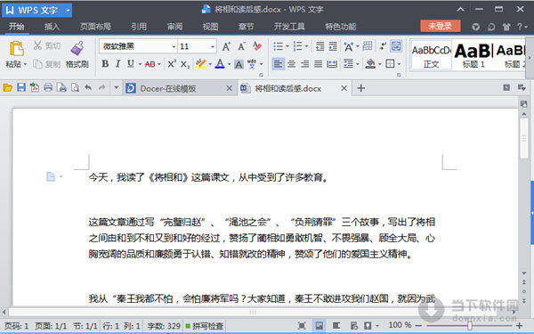Open paragraph shading fill dropdown
534x334 pixels.
379,64
